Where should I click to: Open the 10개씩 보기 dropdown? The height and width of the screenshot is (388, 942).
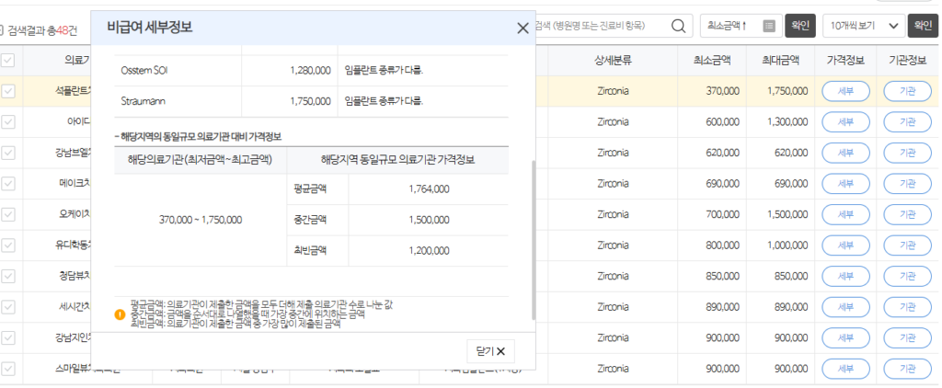863,26
